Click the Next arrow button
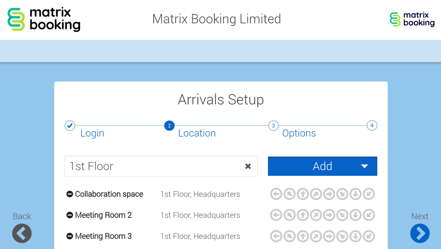 point(420,233)
